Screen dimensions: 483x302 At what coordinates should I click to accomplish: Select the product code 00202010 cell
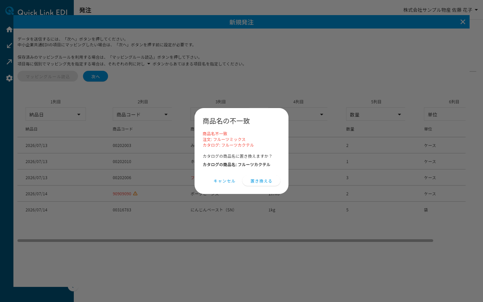coord(122,162)
